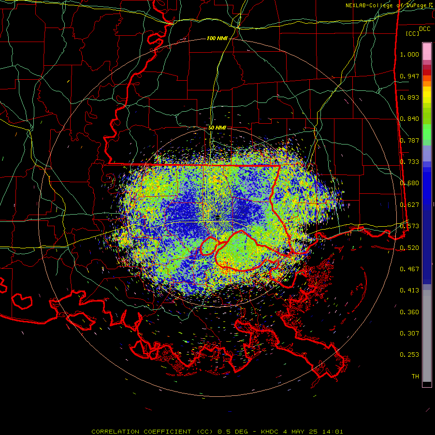Click the 0.467 scale value
The image size is (435, 435).
(x=409, y=269)
